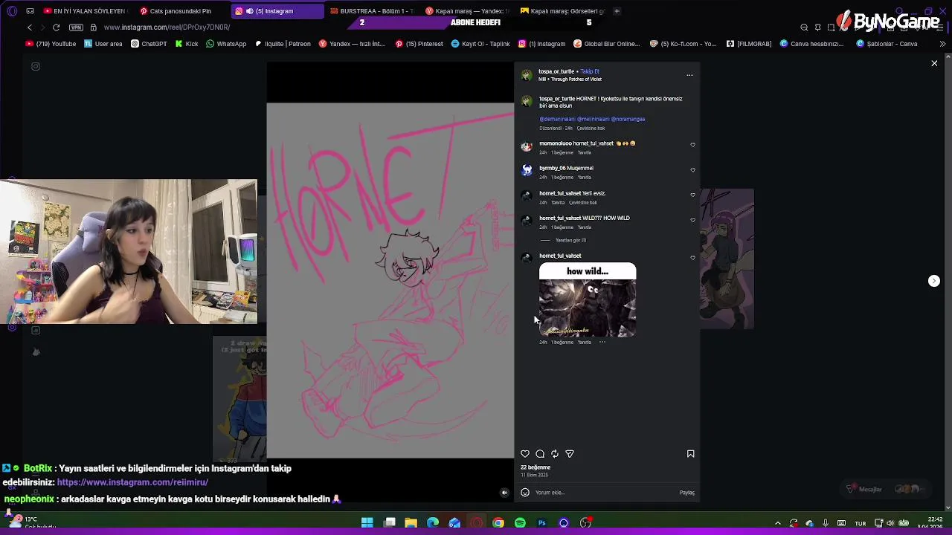Open Kick bookmark

coord(187,44)
